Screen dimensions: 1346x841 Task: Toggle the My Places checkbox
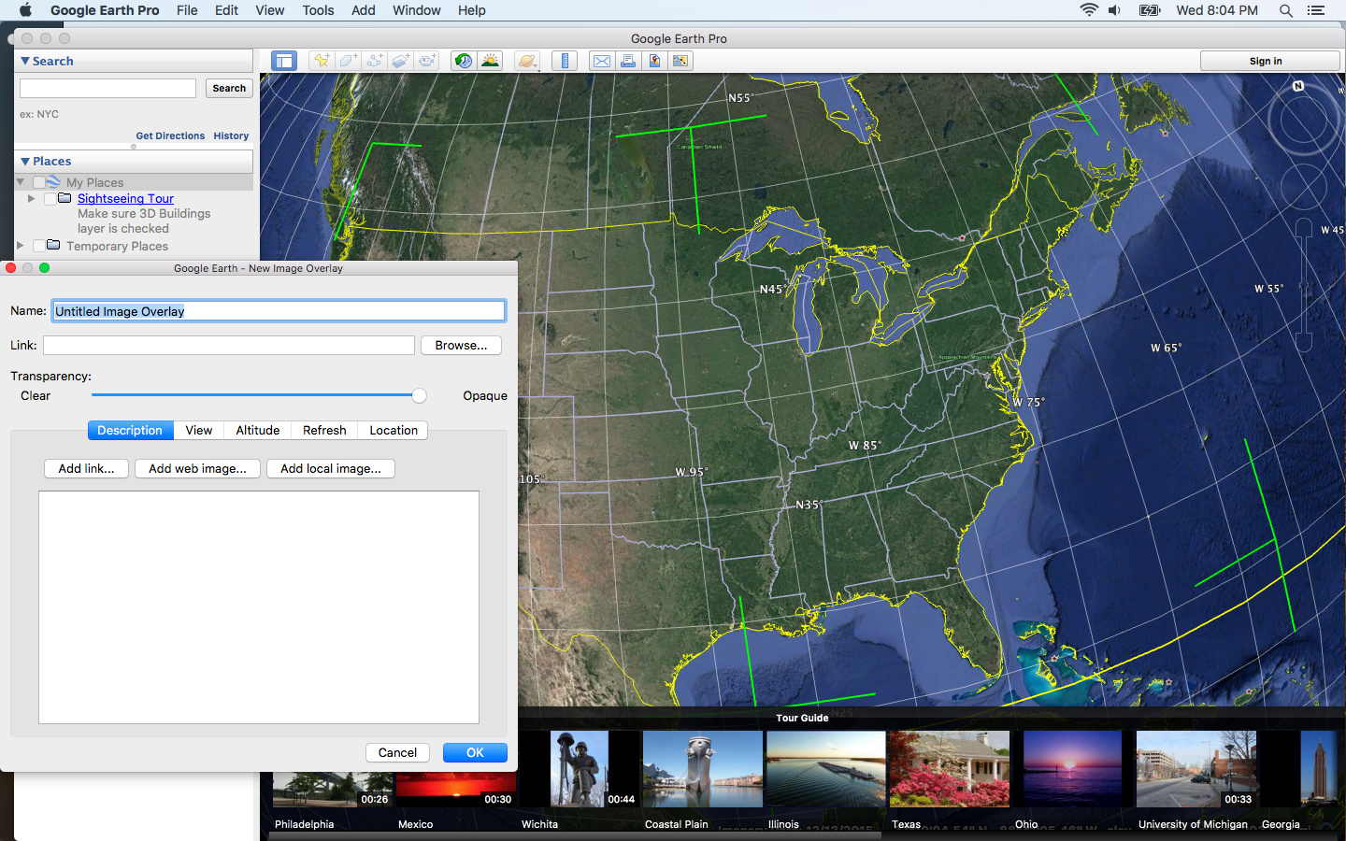pyautogui.click(x=38, y=182)
